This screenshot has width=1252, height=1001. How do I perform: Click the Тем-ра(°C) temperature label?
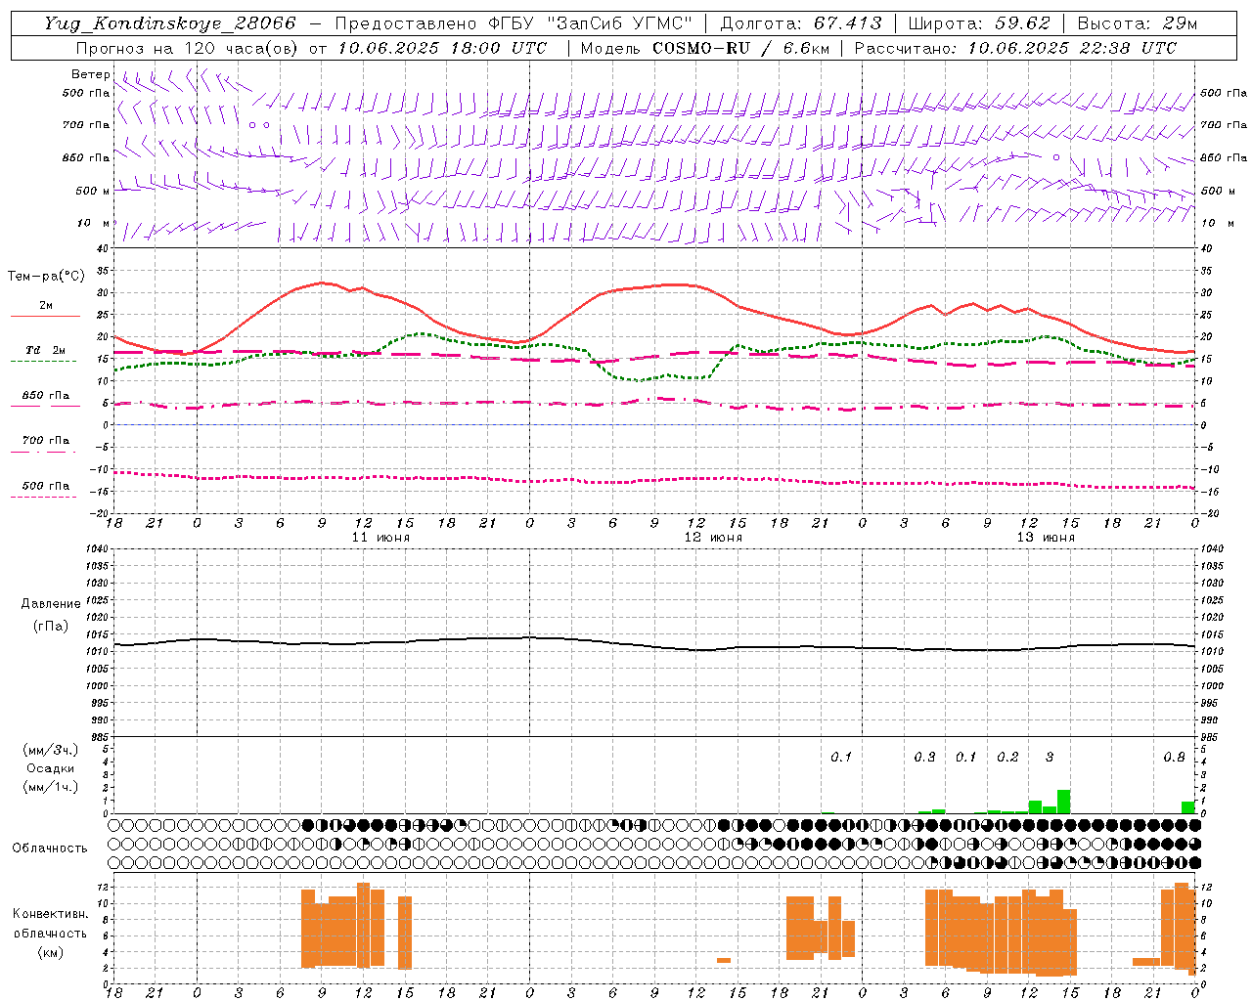(x=46, y=277)
